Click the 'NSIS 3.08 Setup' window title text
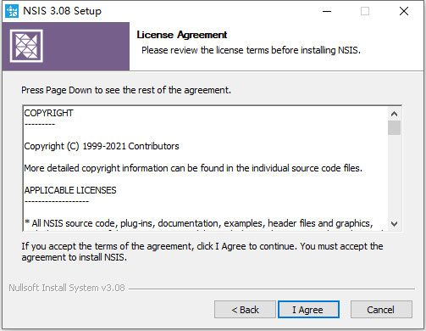Viewport: 426px width, 331px height. point(62,11)
